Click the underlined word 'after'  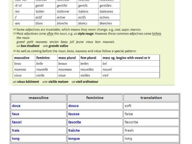(x=50, y=34)
